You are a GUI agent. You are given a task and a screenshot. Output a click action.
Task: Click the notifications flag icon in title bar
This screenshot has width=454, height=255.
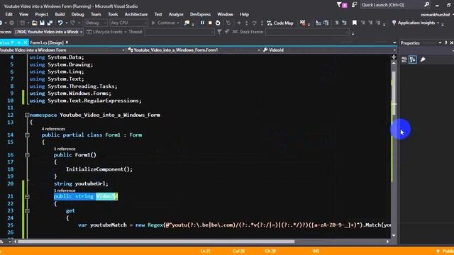[342, 5]
